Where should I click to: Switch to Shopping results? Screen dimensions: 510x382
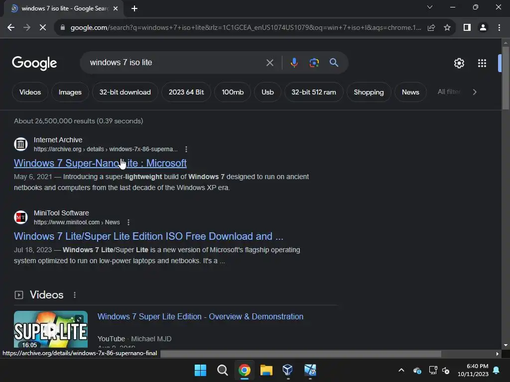pyautogui.click(x=369, y=92)
